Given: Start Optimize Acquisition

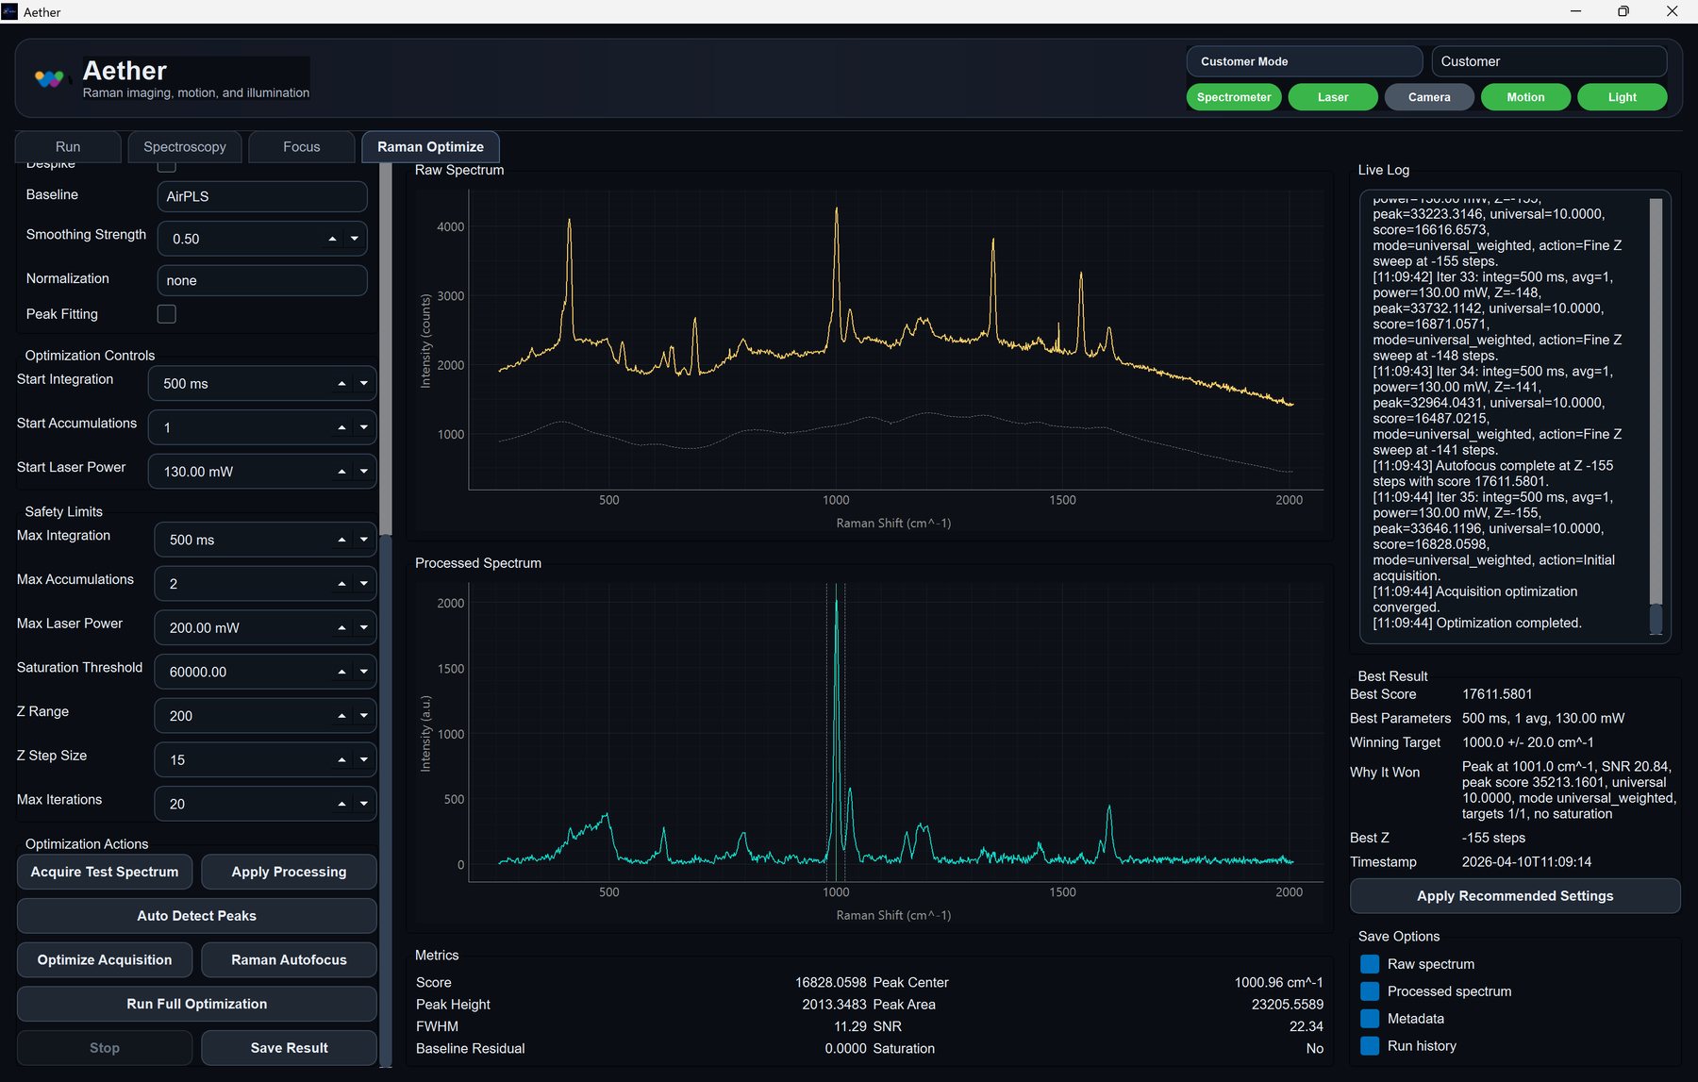Looking at the screenshot, I should point(105,960).
